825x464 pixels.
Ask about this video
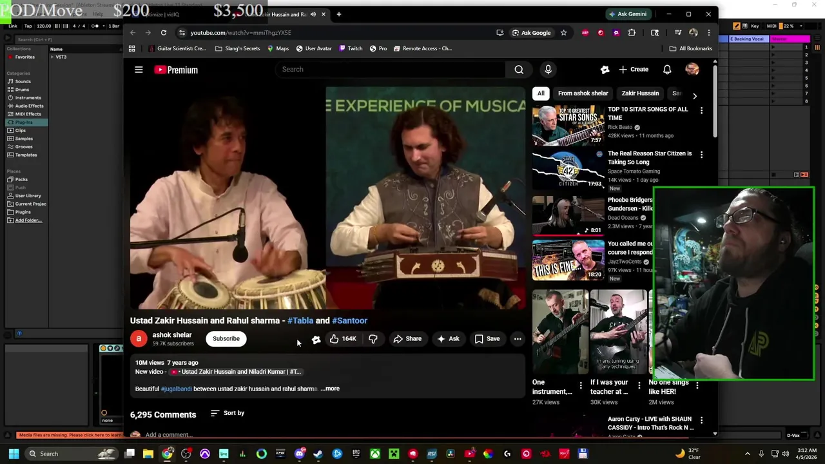click(448, 339)
